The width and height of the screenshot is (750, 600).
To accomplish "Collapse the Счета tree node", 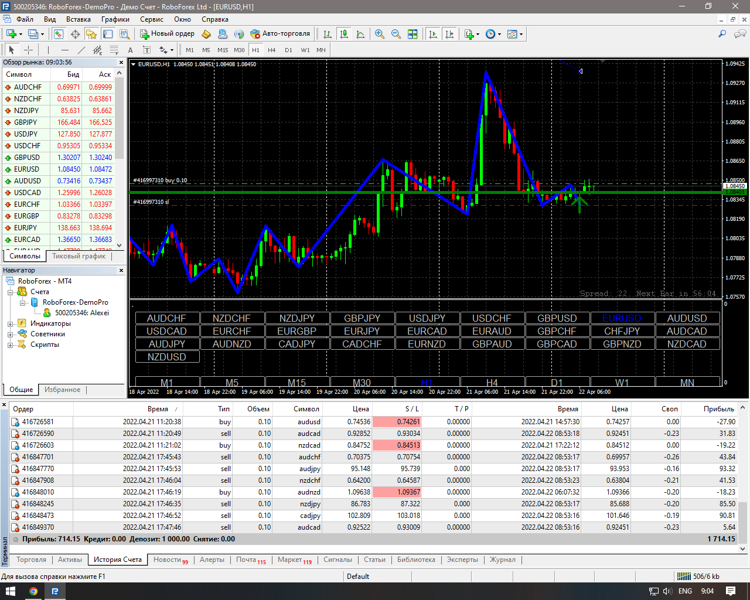I will coord(11,292).
